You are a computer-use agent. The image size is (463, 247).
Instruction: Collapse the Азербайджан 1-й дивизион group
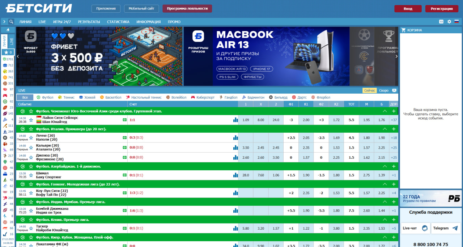coord(385,166)
